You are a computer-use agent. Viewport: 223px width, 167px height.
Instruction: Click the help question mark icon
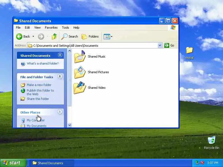pos(23,64)
